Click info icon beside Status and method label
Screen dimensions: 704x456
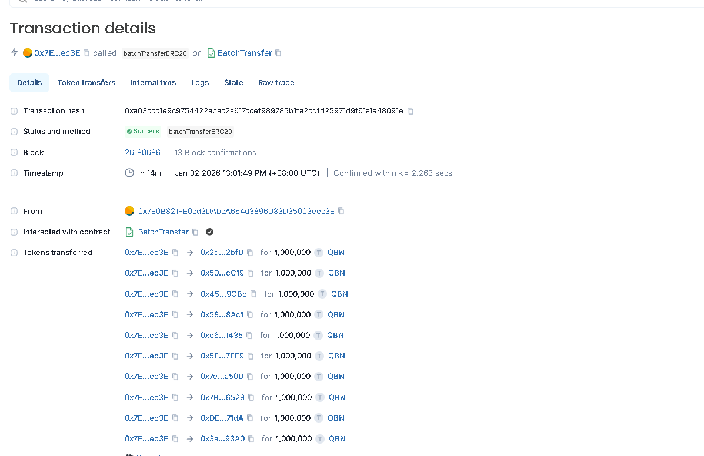tap(14, 132)
